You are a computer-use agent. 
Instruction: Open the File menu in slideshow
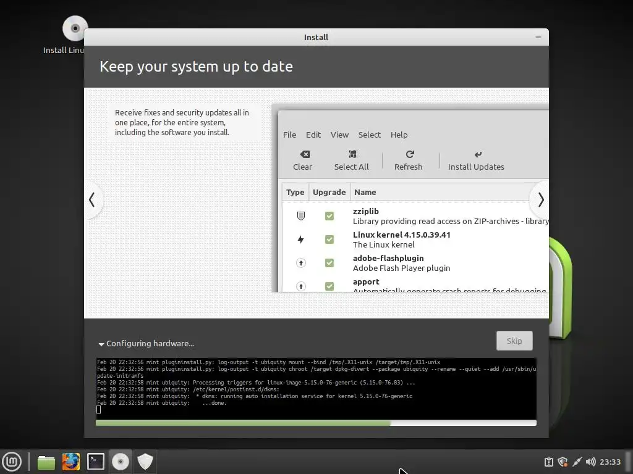coord(289,135)
